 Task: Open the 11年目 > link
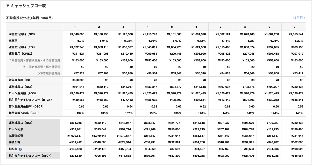(299, 18)
